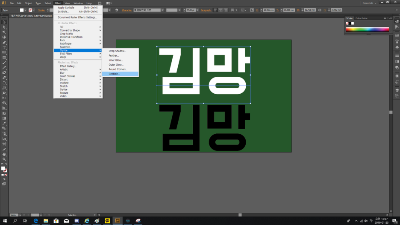The height and width of the screenshot is (225, 400).
Task: Select the Hand tool
Action: pos(4,154)
